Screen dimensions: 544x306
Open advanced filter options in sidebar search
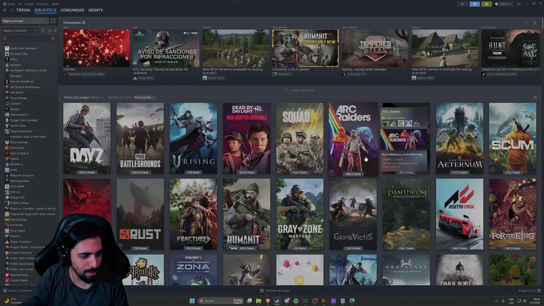53,39
